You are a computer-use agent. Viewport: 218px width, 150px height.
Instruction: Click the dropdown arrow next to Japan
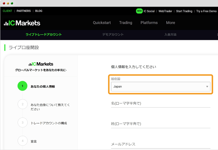coord(207,87)
